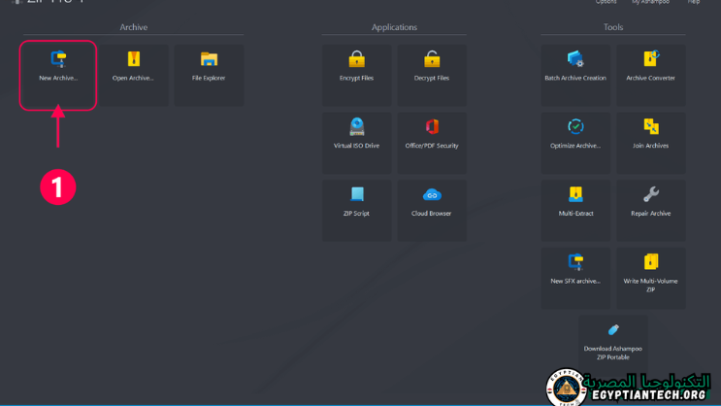Open Repair Archive wrench tool
The height and width of the screenshot is (406, 721).
[x=651, y=211]
